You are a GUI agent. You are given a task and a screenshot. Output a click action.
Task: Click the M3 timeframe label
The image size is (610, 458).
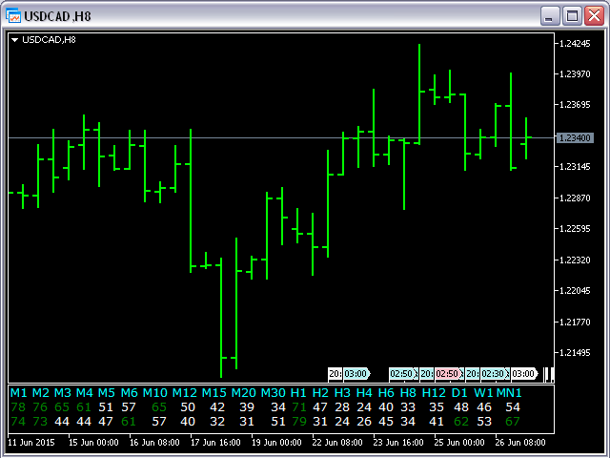click(x=63, y=392)
